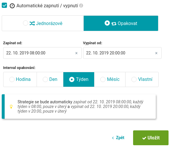Click the chevron icon beside Zpět

coord(113,138)
